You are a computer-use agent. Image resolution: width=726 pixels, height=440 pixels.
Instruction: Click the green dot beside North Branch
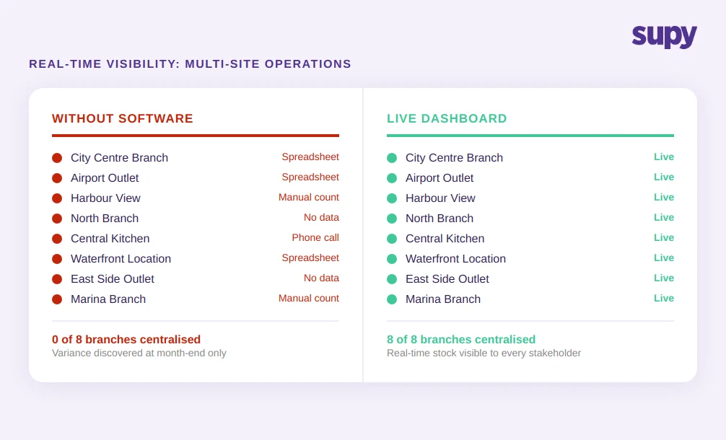[x=392, y=219]
